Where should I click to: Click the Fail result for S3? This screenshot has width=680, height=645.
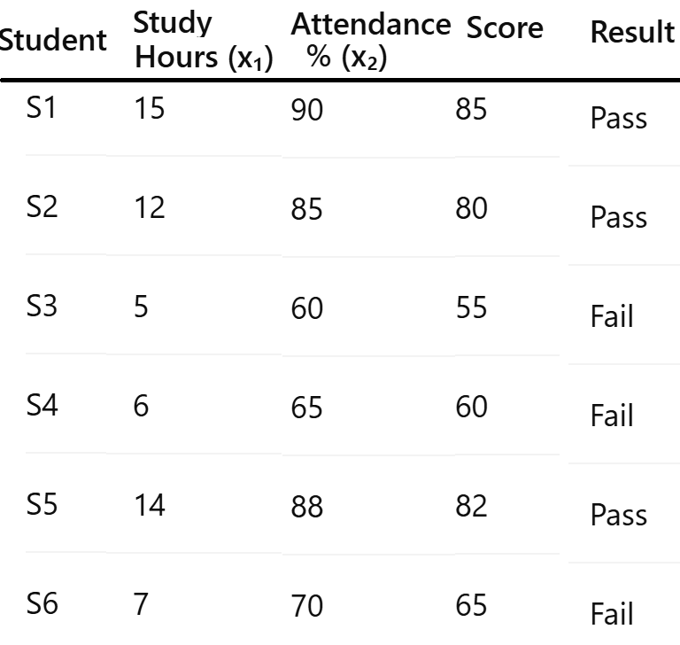point(612,317)
